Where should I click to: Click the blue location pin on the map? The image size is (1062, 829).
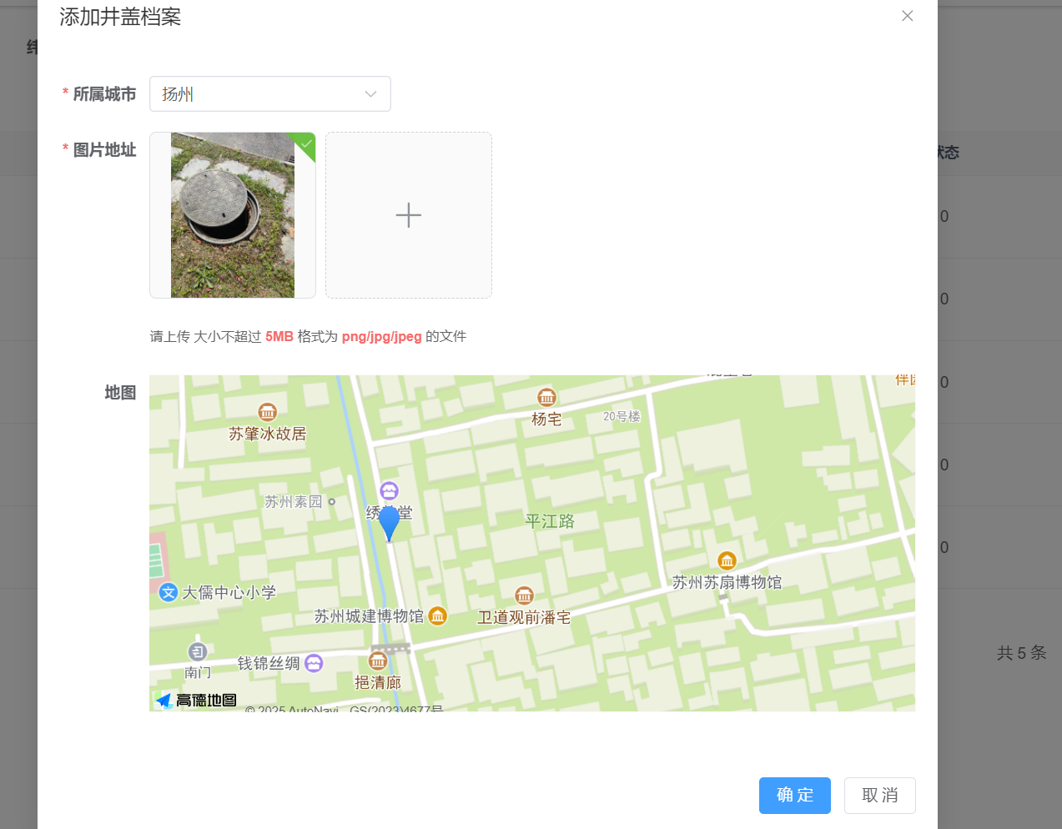point(390,524)
